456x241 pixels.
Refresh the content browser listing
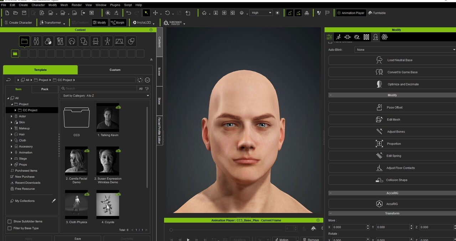140,80
